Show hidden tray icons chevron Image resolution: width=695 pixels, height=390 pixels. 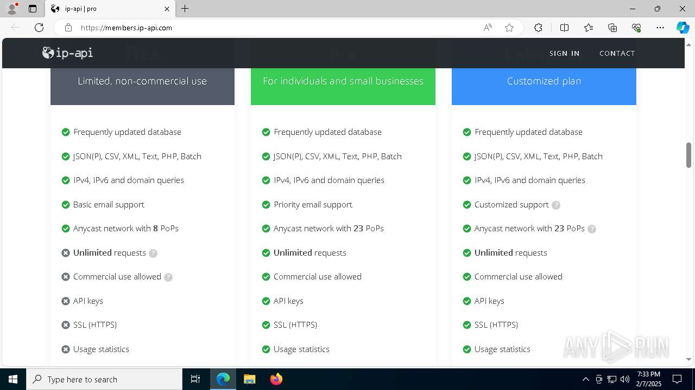(585, 379)
